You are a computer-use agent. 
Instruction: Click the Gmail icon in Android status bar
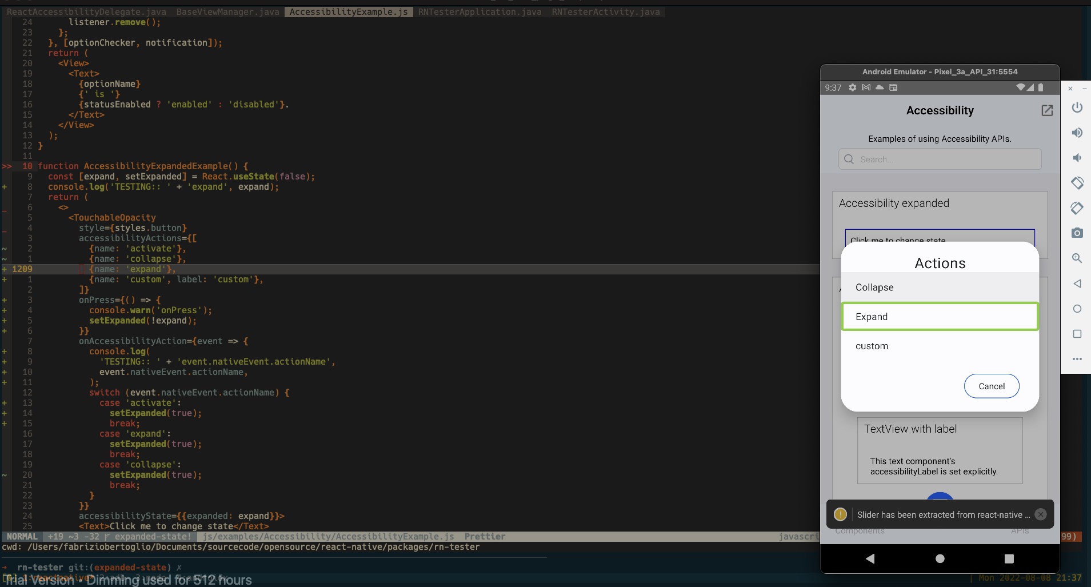point(866,87)
